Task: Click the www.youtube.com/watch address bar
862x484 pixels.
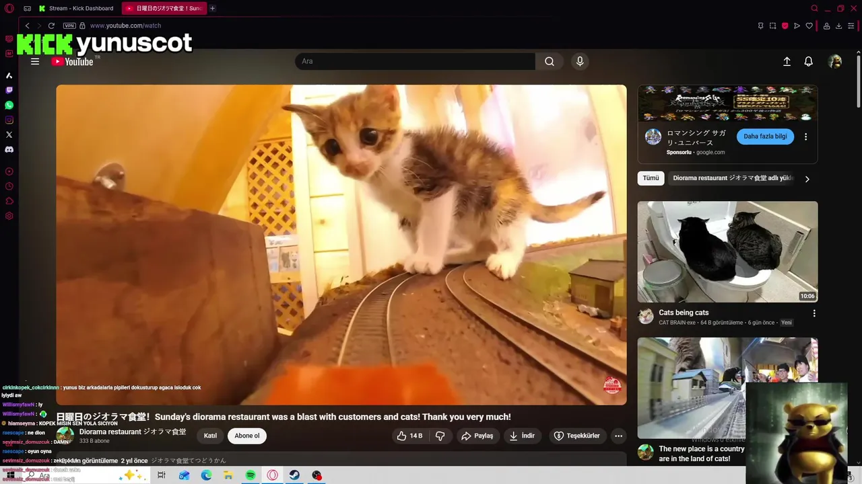Action: click(125, 26)
